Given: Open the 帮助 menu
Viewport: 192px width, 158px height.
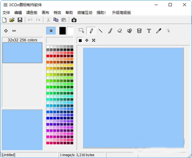Looking at the screenshot, I should [69, 13].
